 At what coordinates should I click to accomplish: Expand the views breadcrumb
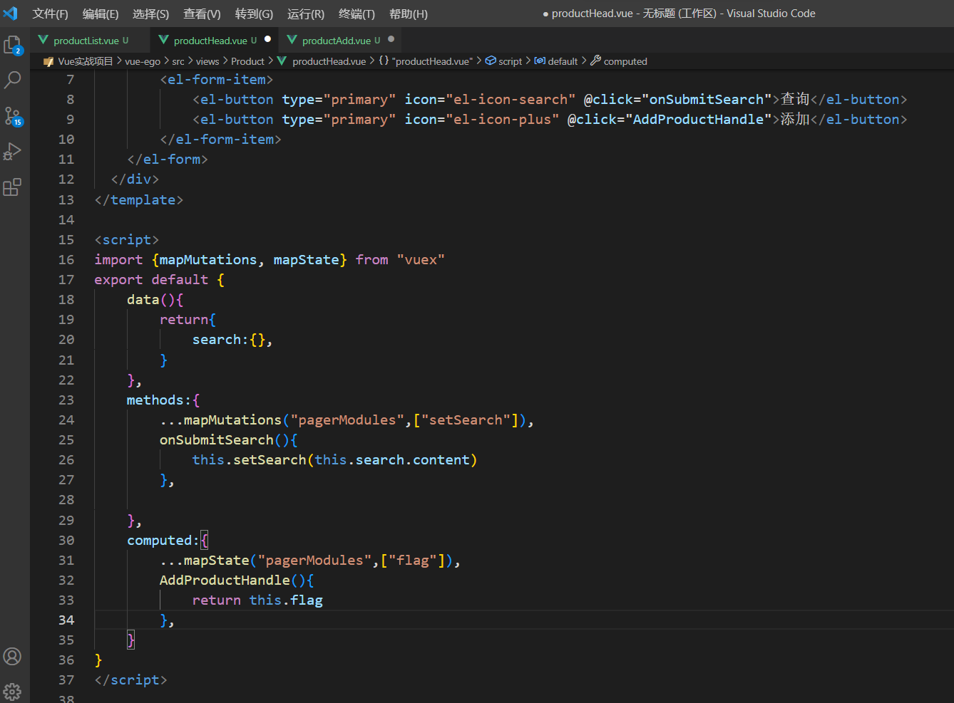(207, 61)
